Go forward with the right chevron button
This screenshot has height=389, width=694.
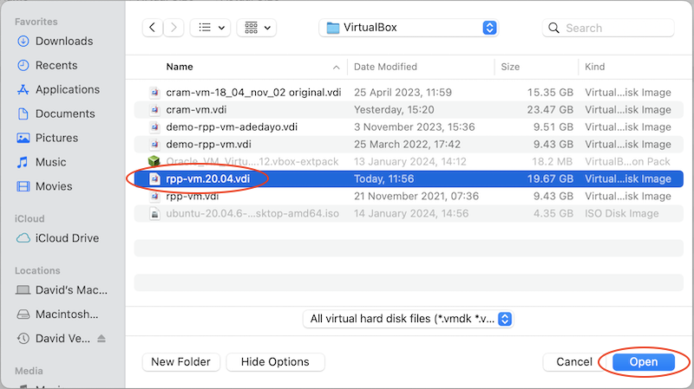click(173, 28)
